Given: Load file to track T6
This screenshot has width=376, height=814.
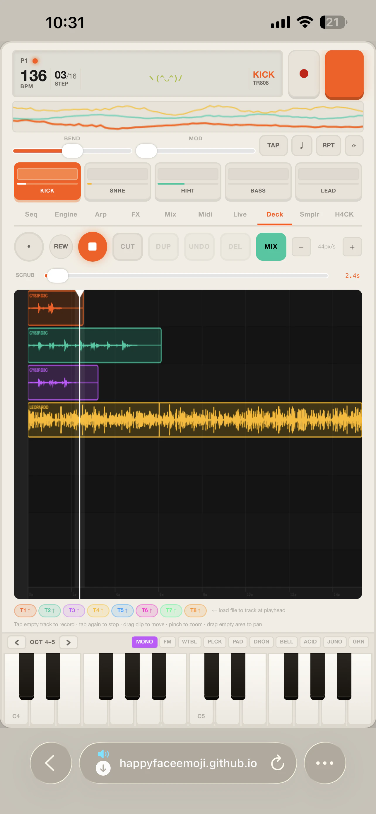Looking at the screenshot, I should pos(147,611).
